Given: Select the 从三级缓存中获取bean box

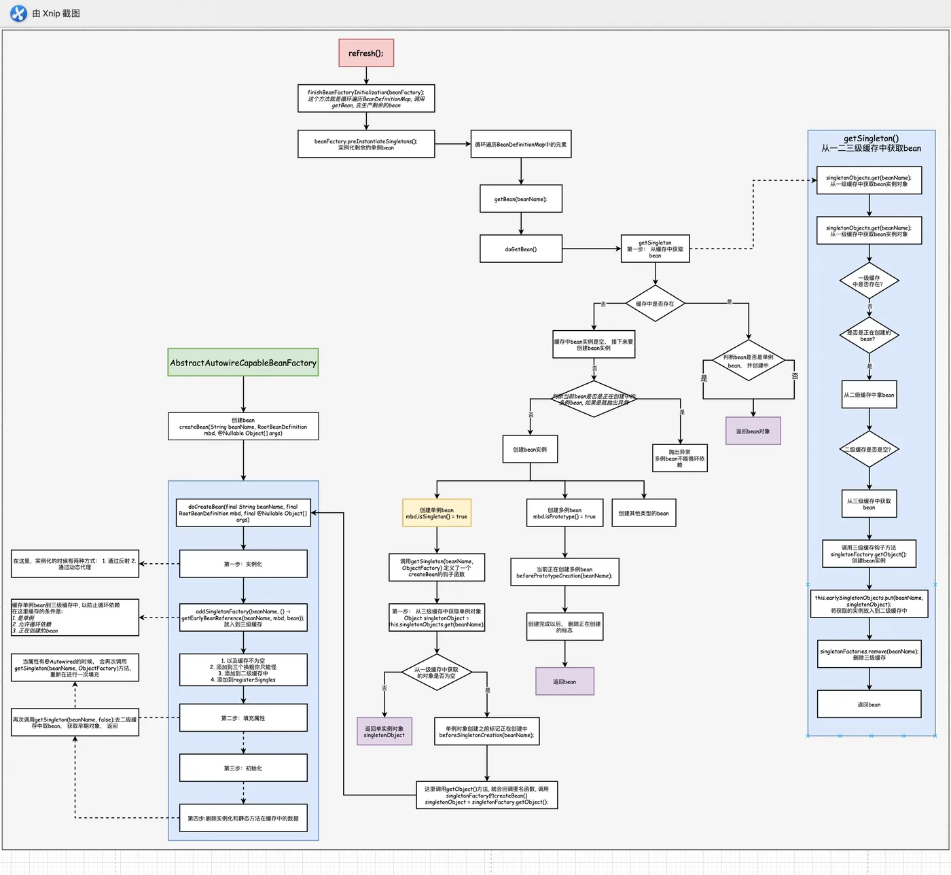Looking at the screenshot, I should point(869,504).
